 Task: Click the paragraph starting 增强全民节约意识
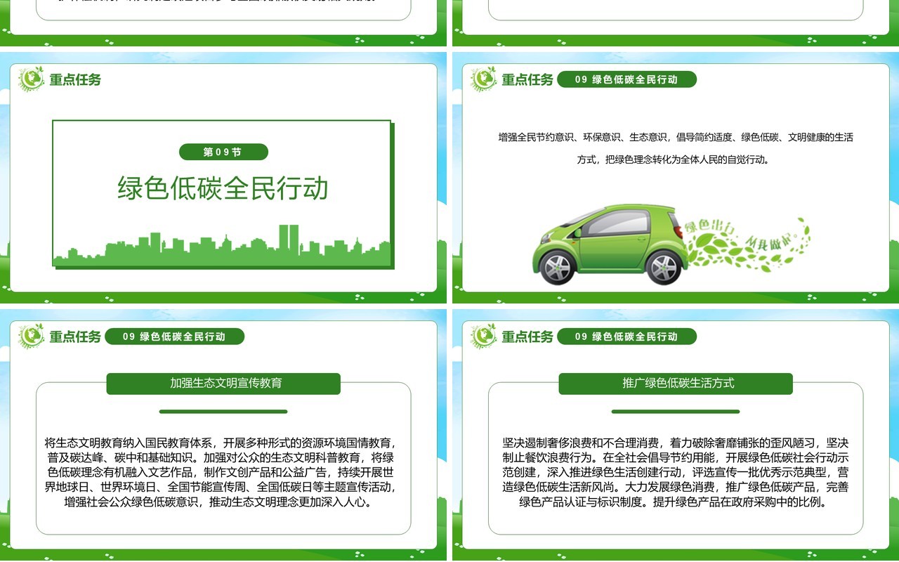tap(676, 148)
